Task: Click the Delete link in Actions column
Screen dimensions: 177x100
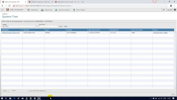Action: click(x=165, y=33)
